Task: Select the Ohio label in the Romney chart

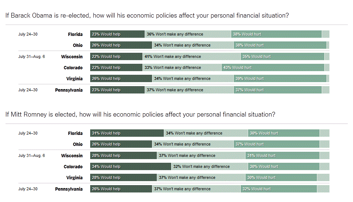Action: (x=78, y=144)
